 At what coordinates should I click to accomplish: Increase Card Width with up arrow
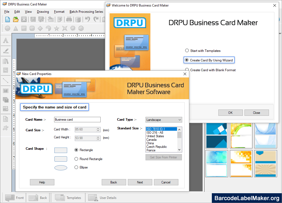pyautogui.click(x=98, y=128)
